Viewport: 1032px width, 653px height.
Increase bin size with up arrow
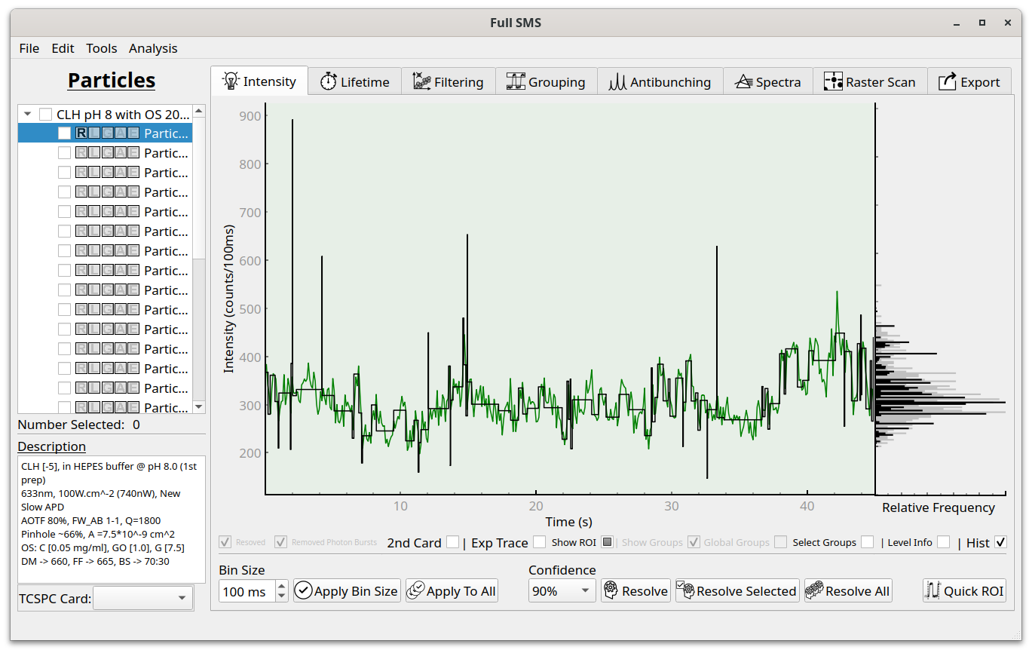(x=282, y=586)
